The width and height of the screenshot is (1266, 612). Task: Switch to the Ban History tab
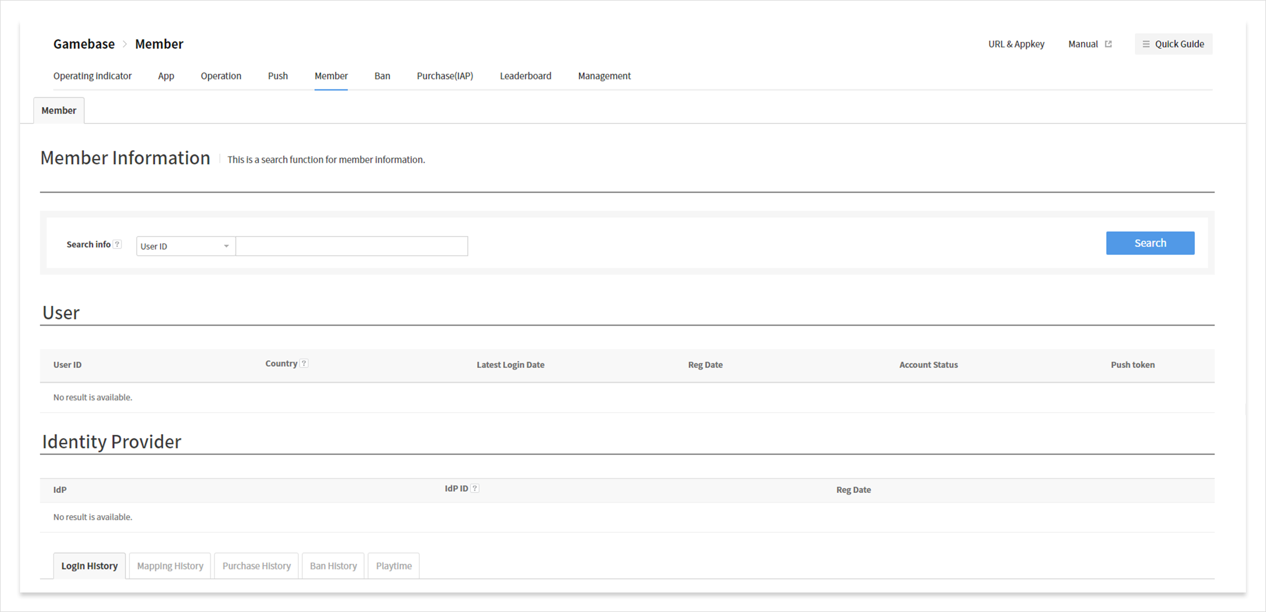[333, 566]
